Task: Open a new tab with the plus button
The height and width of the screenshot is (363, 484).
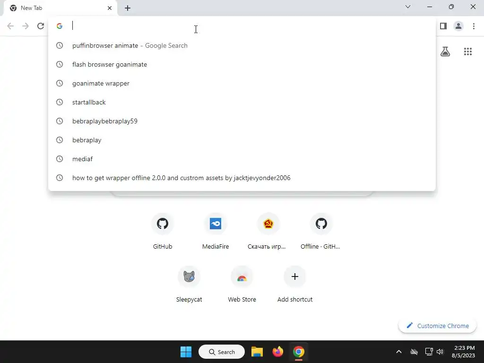Action: pyautogui.click(x=128, y=8)
